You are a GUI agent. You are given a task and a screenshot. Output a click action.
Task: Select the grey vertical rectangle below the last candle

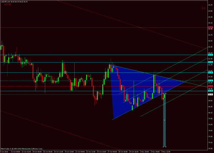(164, 120)
